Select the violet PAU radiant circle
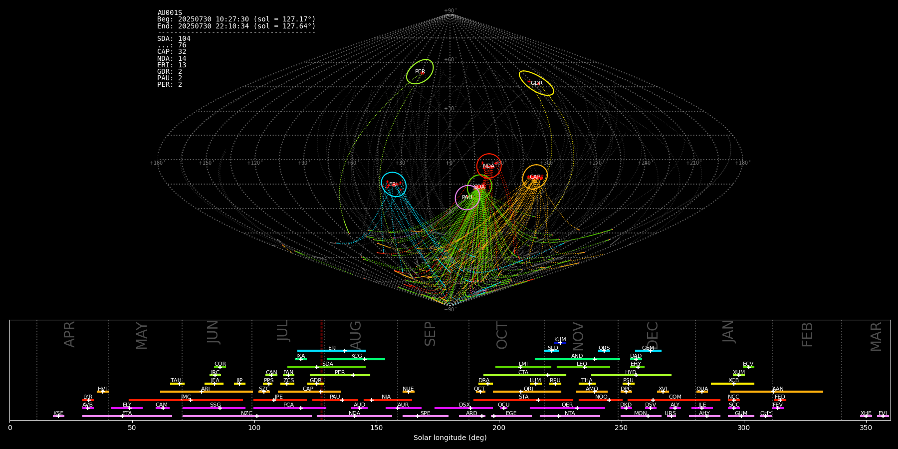Screen dimensions: 898x449 [467, 198]
